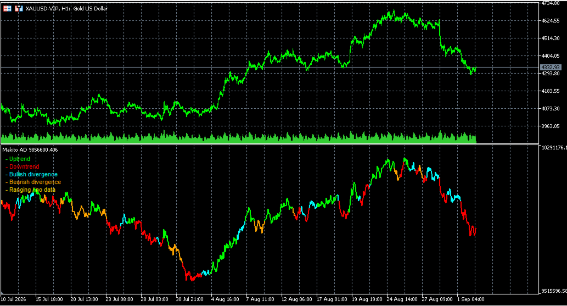Click the 24 Aug 14:00 time axis label
The image size is (567, 306).
[401, 299]
